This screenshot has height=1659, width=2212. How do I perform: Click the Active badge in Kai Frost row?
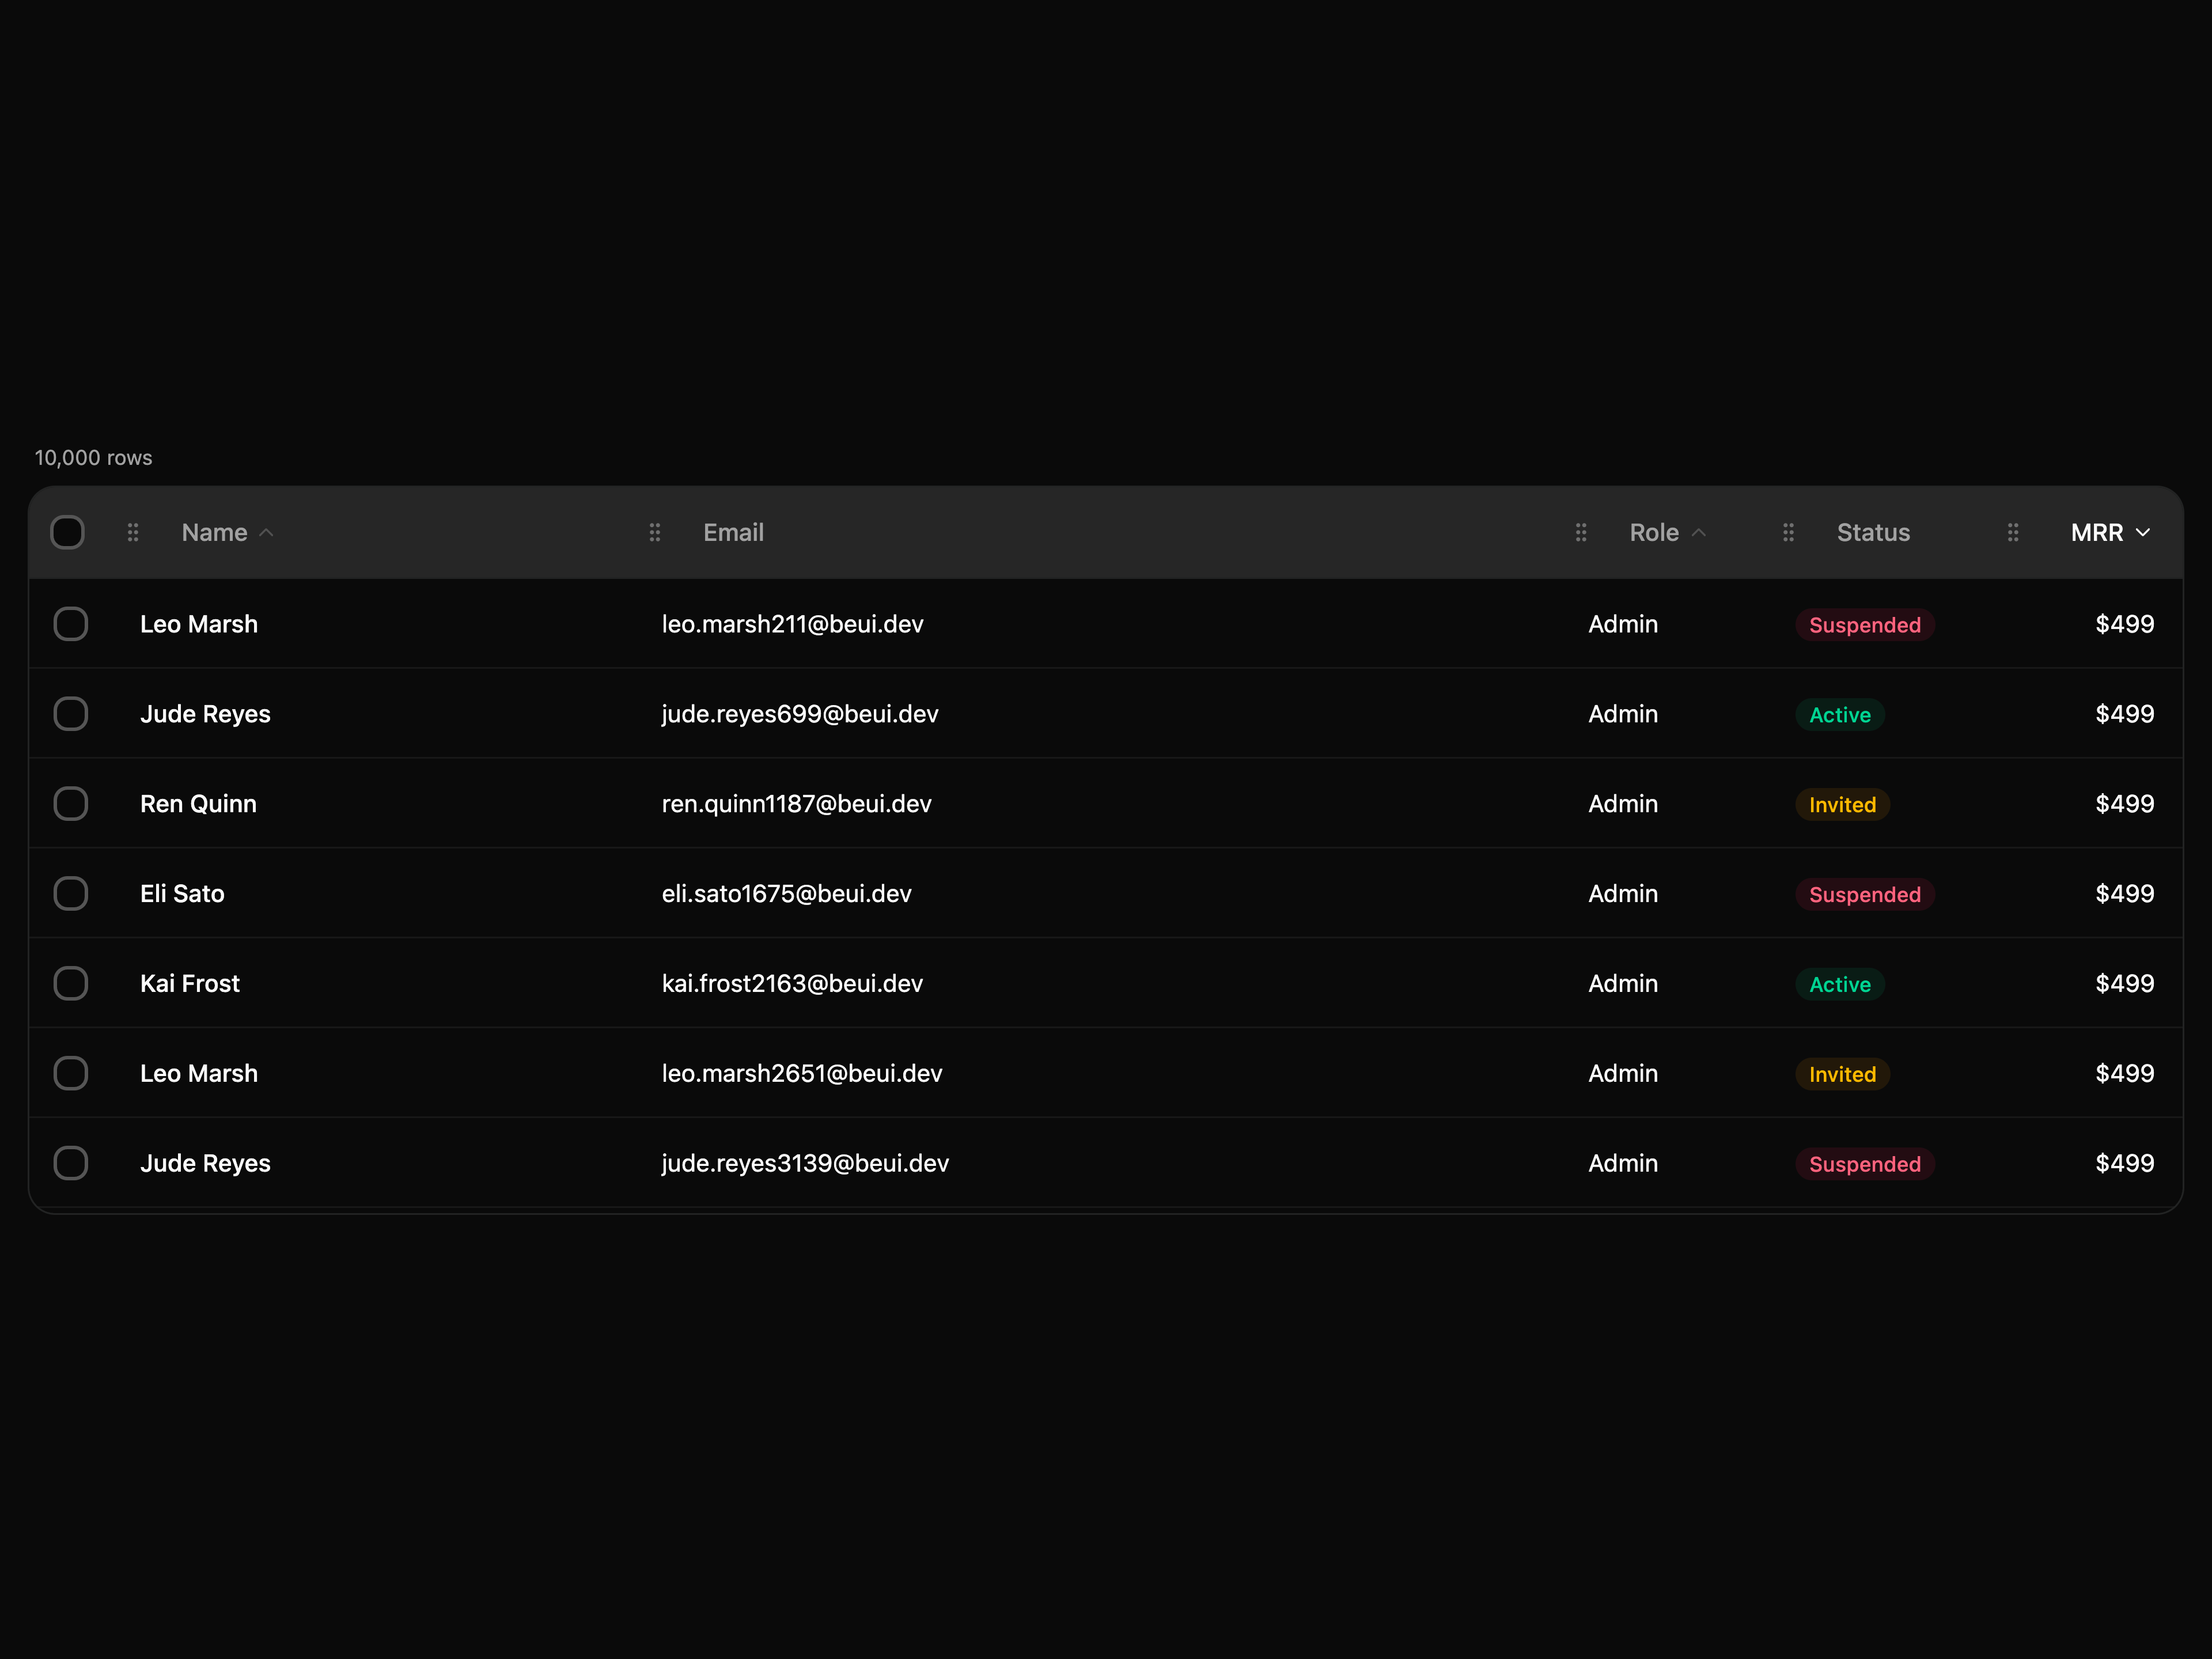click(1840, 985)
